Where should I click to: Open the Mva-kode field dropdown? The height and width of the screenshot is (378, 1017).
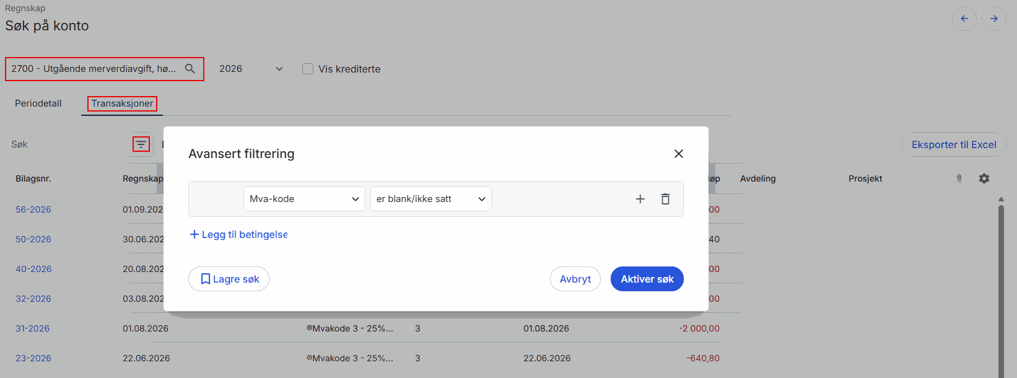coord(304,199)
